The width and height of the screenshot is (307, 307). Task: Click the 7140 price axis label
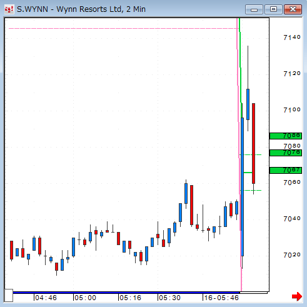click(x=292, y=38)
